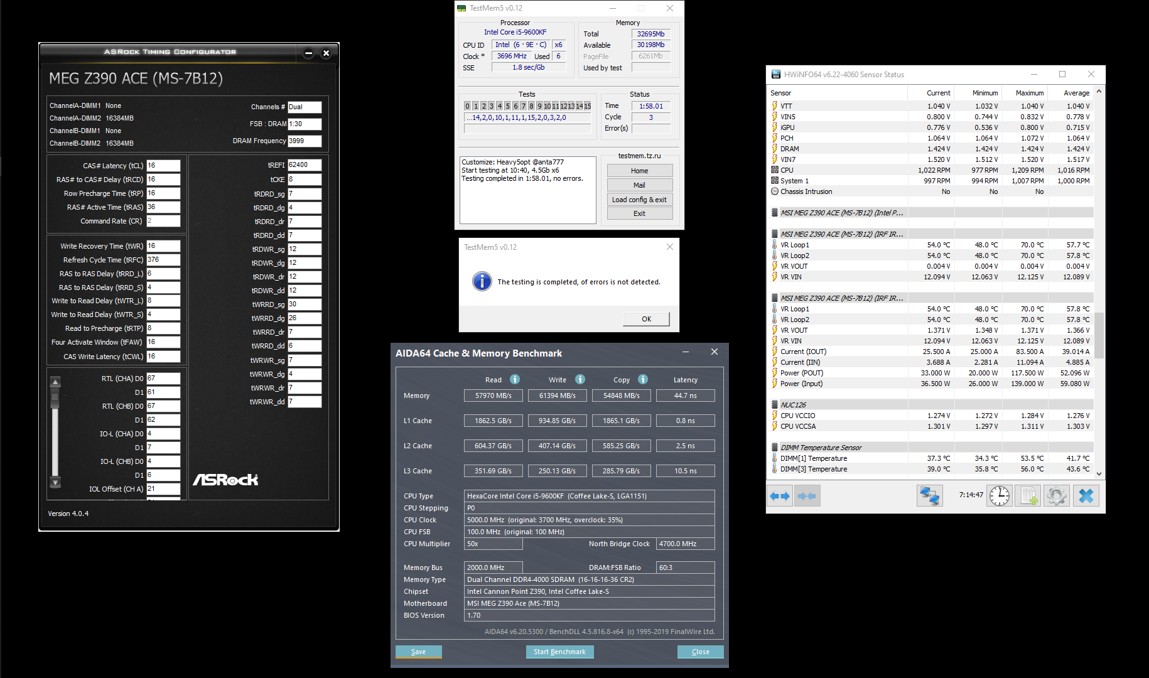Close ASRock Timing Configurator with round X
This screenshot has width=1149, height=678.
click(326, 53)
